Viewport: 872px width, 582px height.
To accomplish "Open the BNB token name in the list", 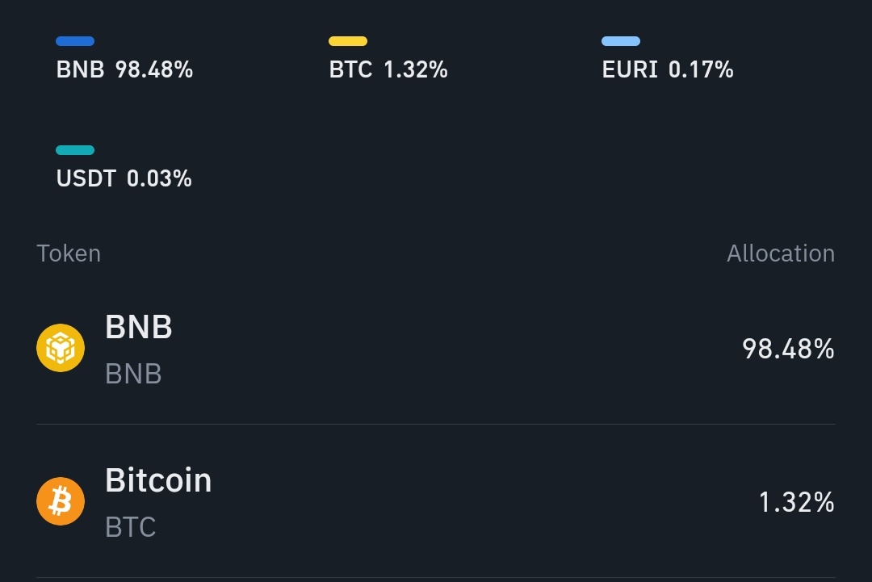I will coord(139,328).
